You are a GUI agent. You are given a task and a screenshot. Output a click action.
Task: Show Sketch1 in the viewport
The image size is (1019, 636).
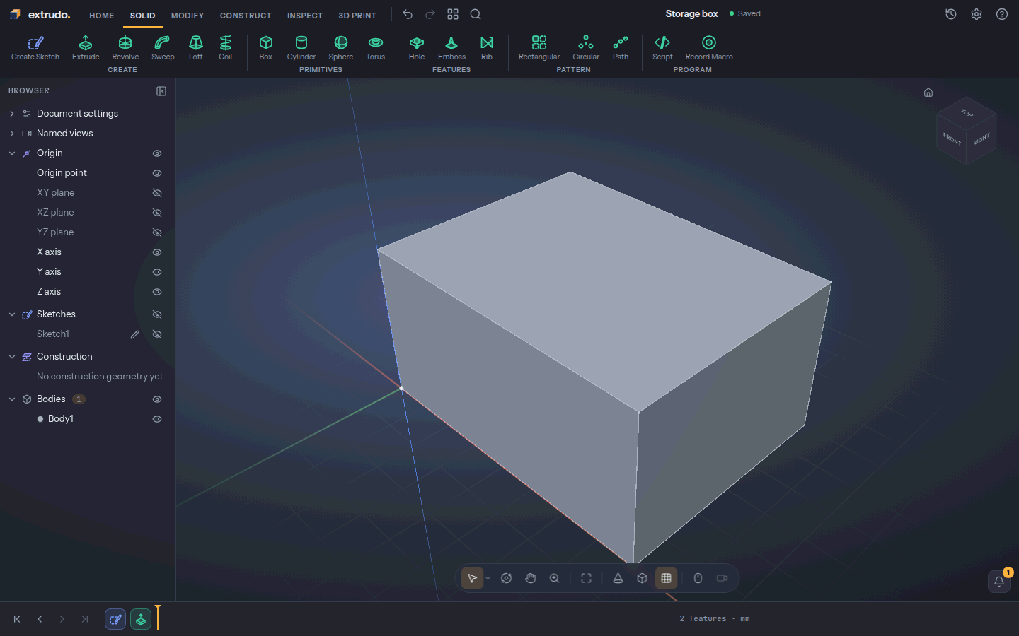click(x=157, y=334)
